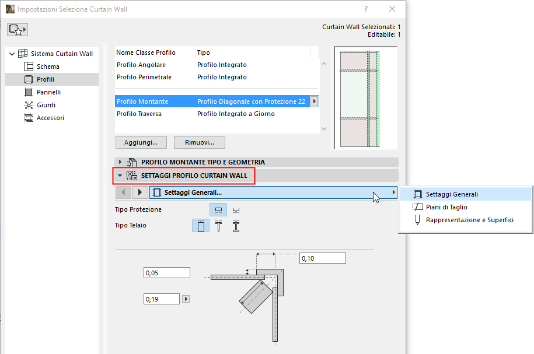Select Giunti in the Curtain Wall sidebar
The width and height of the screenshot is (534, 354).
pyautogui.click(x=46, y=104)
